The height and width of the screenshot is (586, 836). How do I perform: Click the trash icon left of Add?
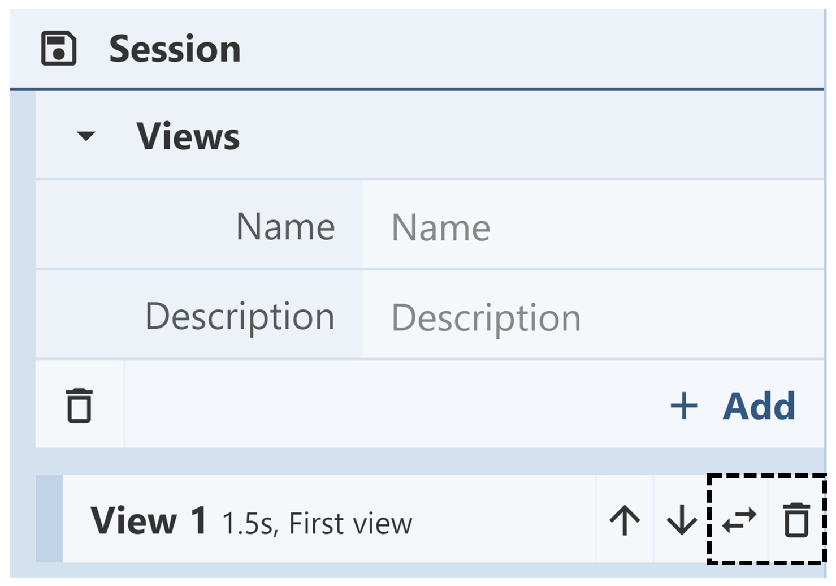pyautogui.click(x=79, y=405)
